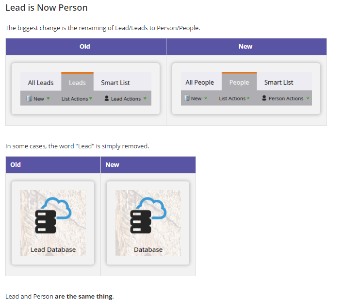Viewport: 344px width, 302px height.
Task: Open the Smart List tab beside Leads
Action: click(115, 83)
